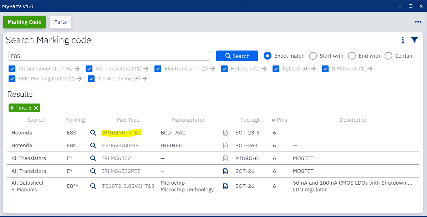The width and height of the screenshot is (427, 217).
Task: Select the 'Start with' radio option
Action: click(x=313, y=56)
